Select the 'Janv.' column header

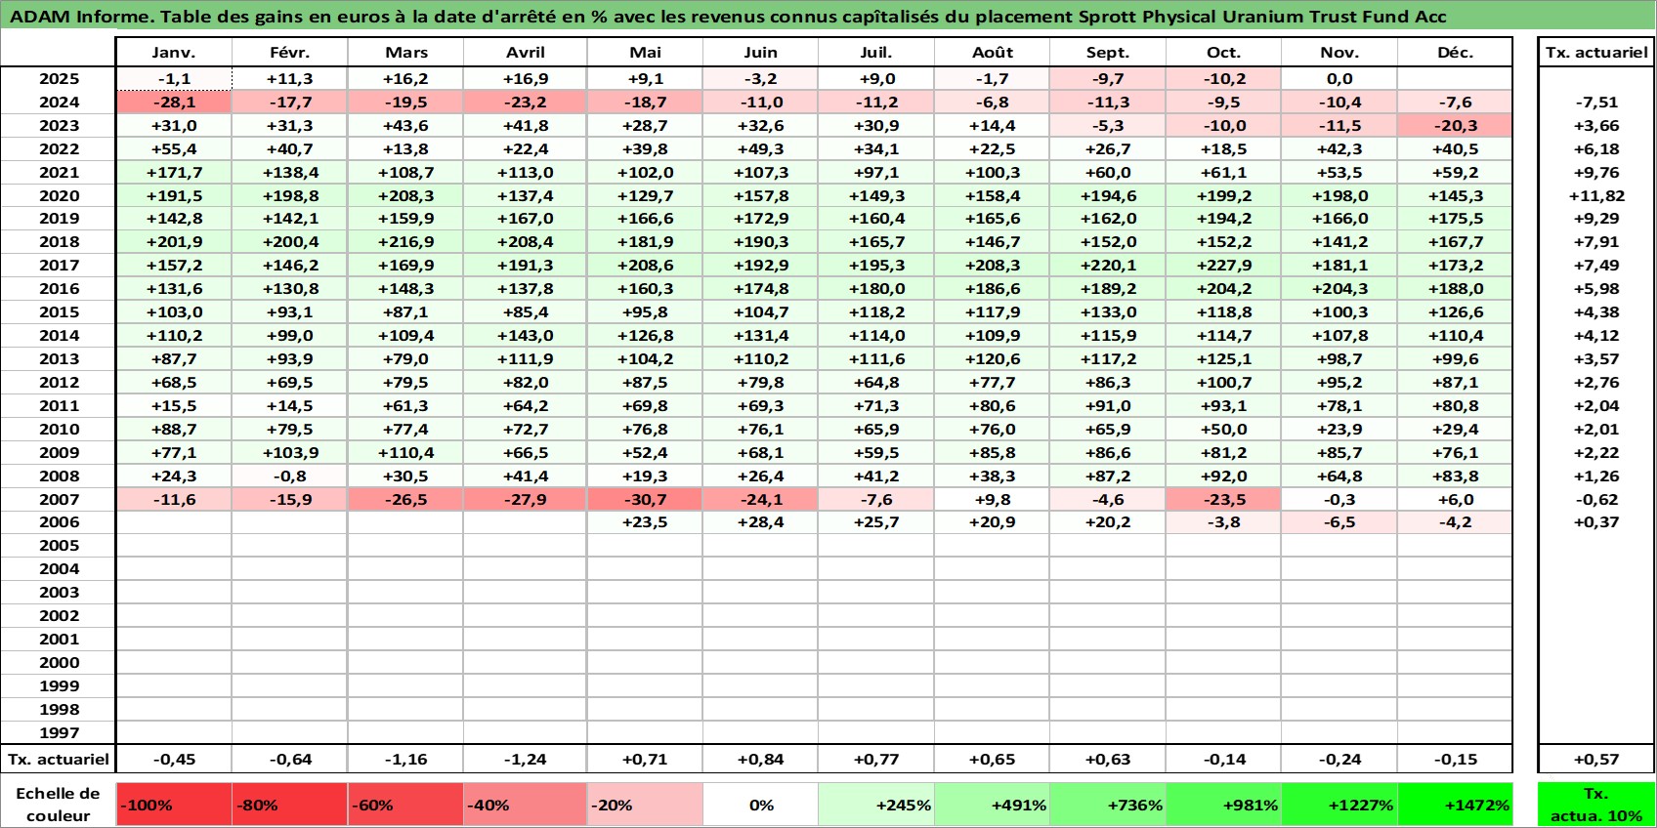click(174, 53)
